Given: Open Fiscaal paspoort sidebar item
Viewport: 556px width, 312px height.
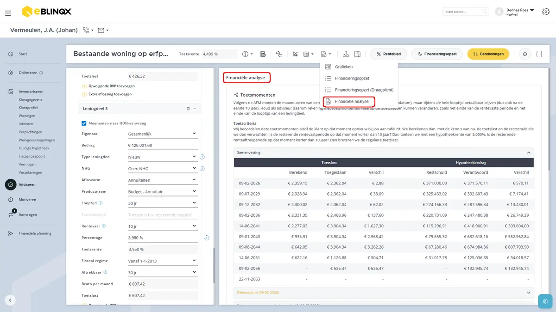Looking at the screenshot, I should [32, 156].
